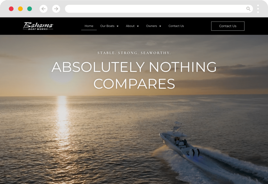
Task: Open the Our Boats menu item
Action: pos(107,26)
